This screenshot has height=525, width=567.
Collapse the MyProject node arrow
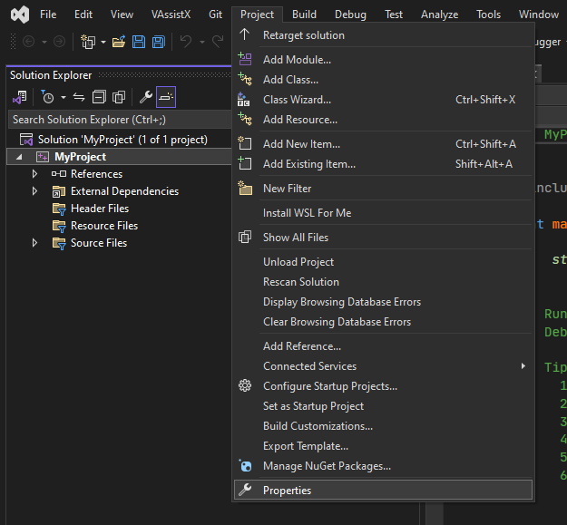point(19,157)
